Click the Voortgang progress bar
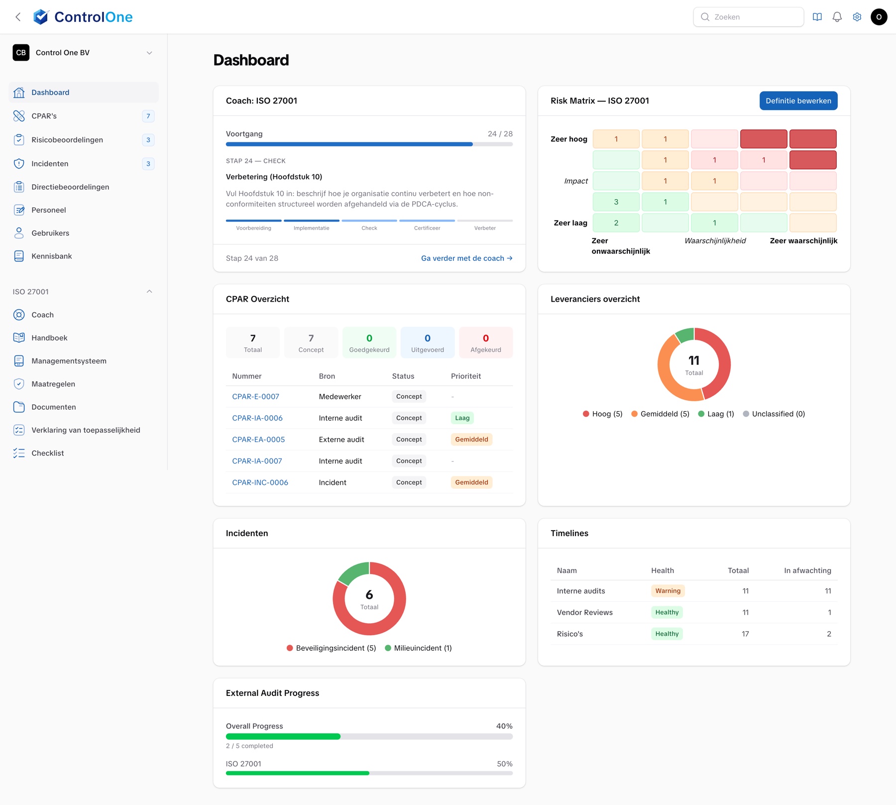Screen dimensions: 896x805 (x=369, y=144)
